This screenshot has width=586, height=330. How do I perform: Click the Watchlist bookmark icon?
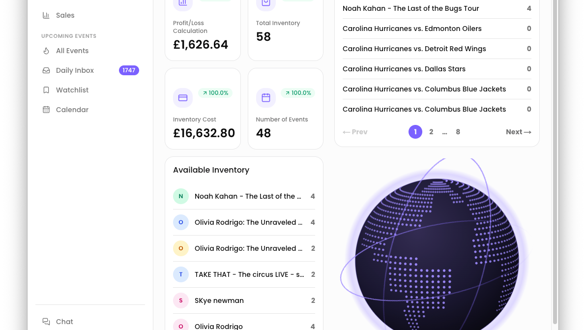[46, 90]
